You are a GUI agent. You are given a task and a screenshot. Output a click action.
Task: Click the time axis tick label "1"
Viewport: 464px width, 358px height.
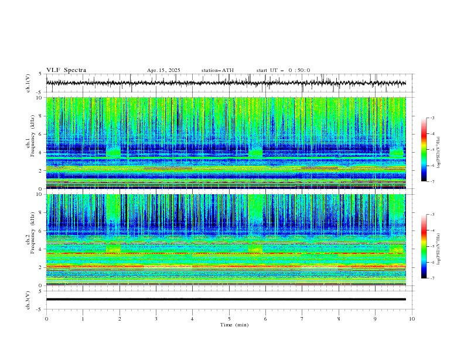click(x=83, y=319)
